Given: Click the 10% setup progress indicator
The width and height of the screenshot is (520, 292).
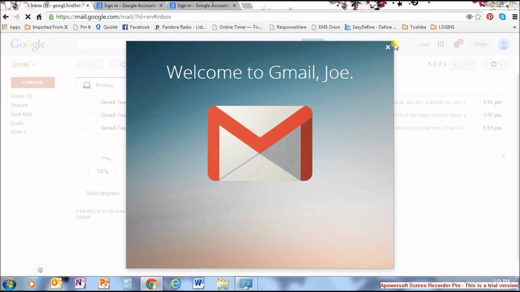Looking at the screenshot, I should point(102,172).
